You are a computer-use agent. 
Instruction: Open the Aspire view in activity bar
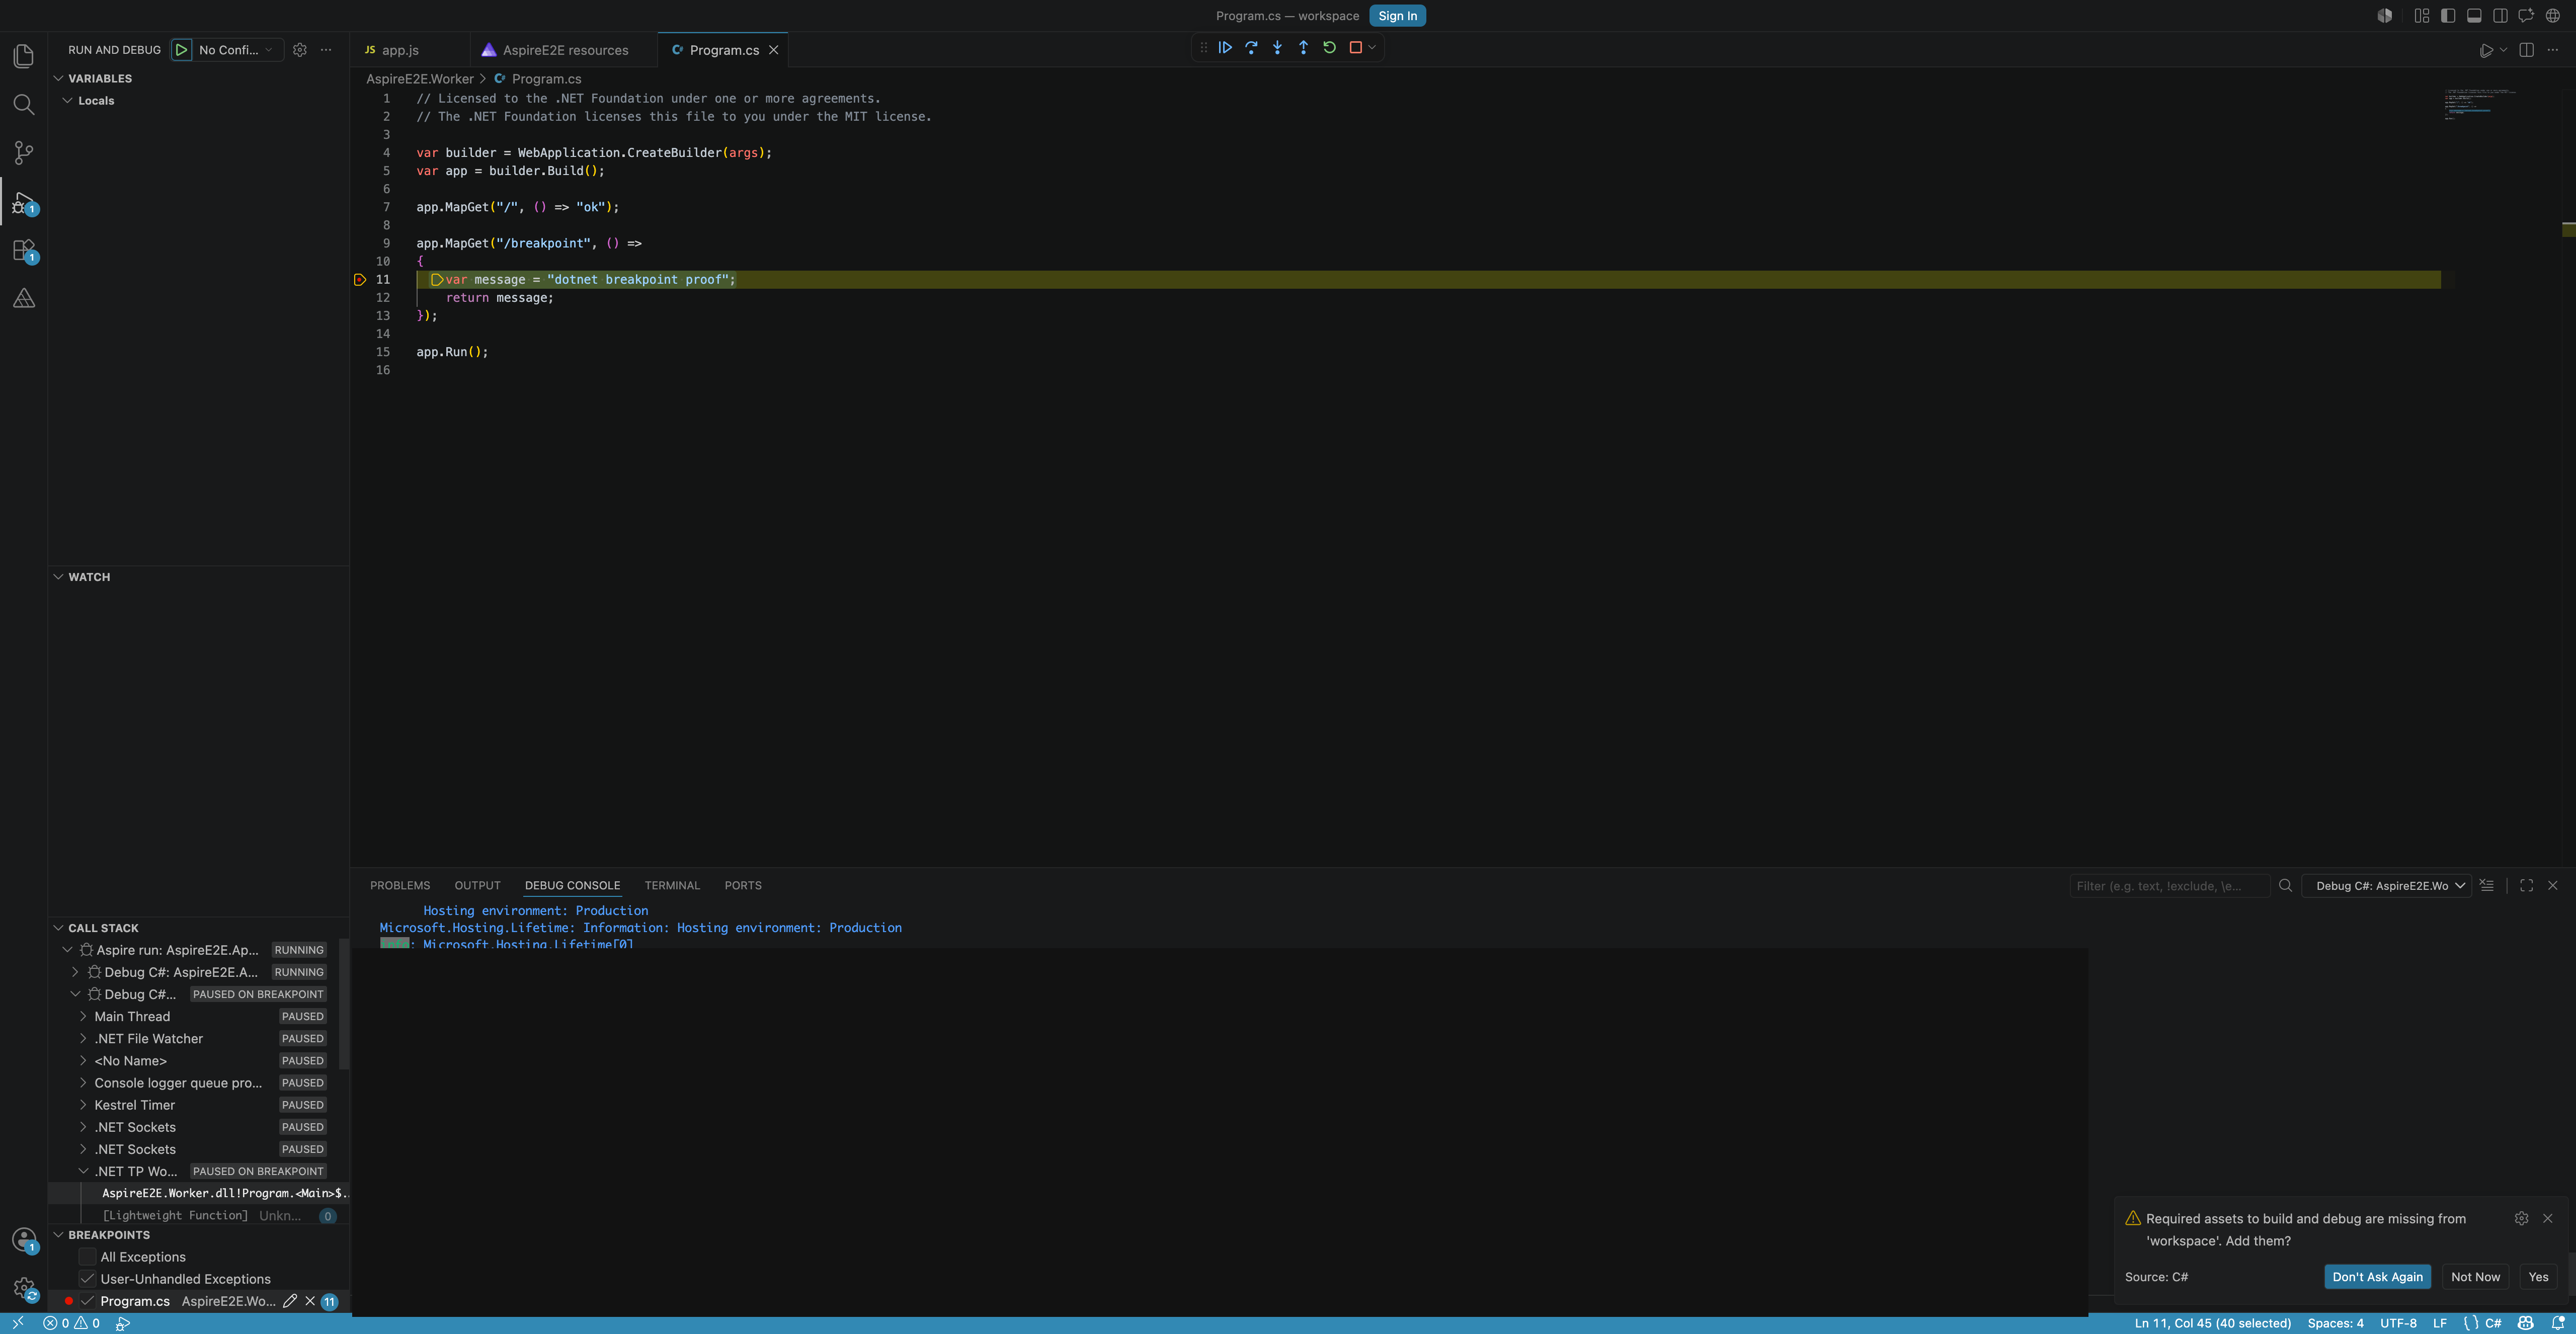pos(24,298)
